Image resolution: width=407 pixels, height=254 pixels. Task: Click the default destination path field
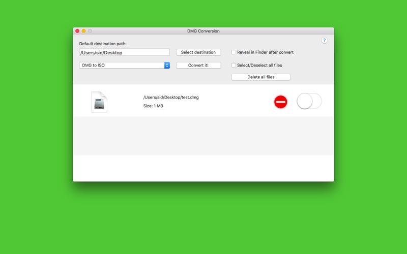pos(124,52)
